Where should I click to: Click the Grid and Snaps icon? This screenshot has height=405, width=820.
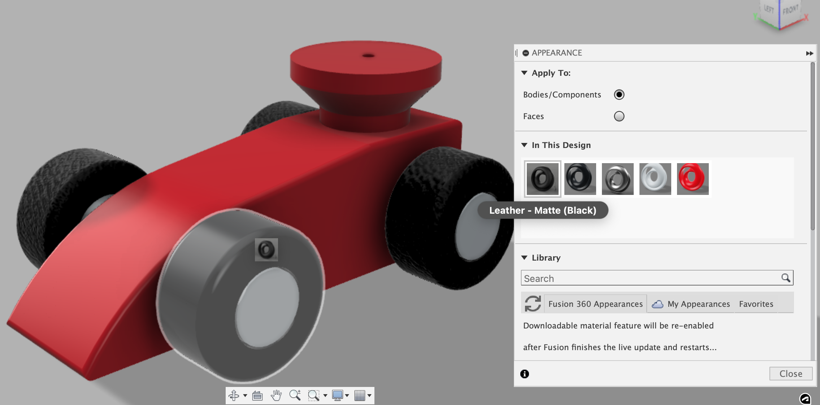[x=360, y=396]
